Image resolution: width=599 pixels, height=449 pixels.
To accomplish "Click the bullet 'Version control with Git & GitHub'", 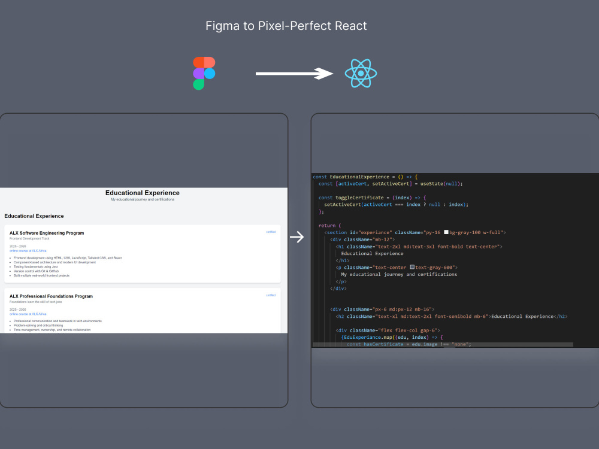I will point(36,271).
